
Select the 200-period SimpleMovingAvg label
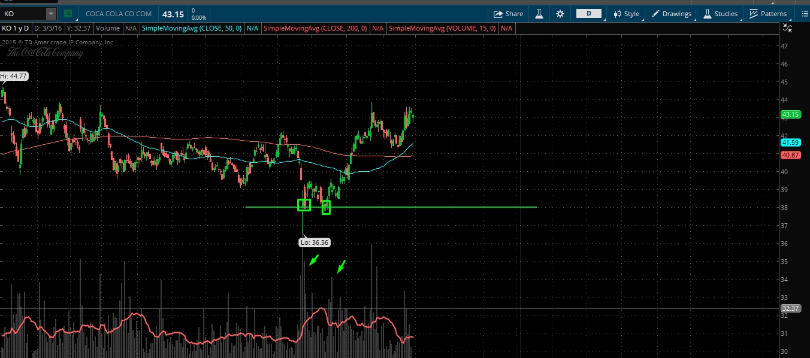(x=316, y=28)
